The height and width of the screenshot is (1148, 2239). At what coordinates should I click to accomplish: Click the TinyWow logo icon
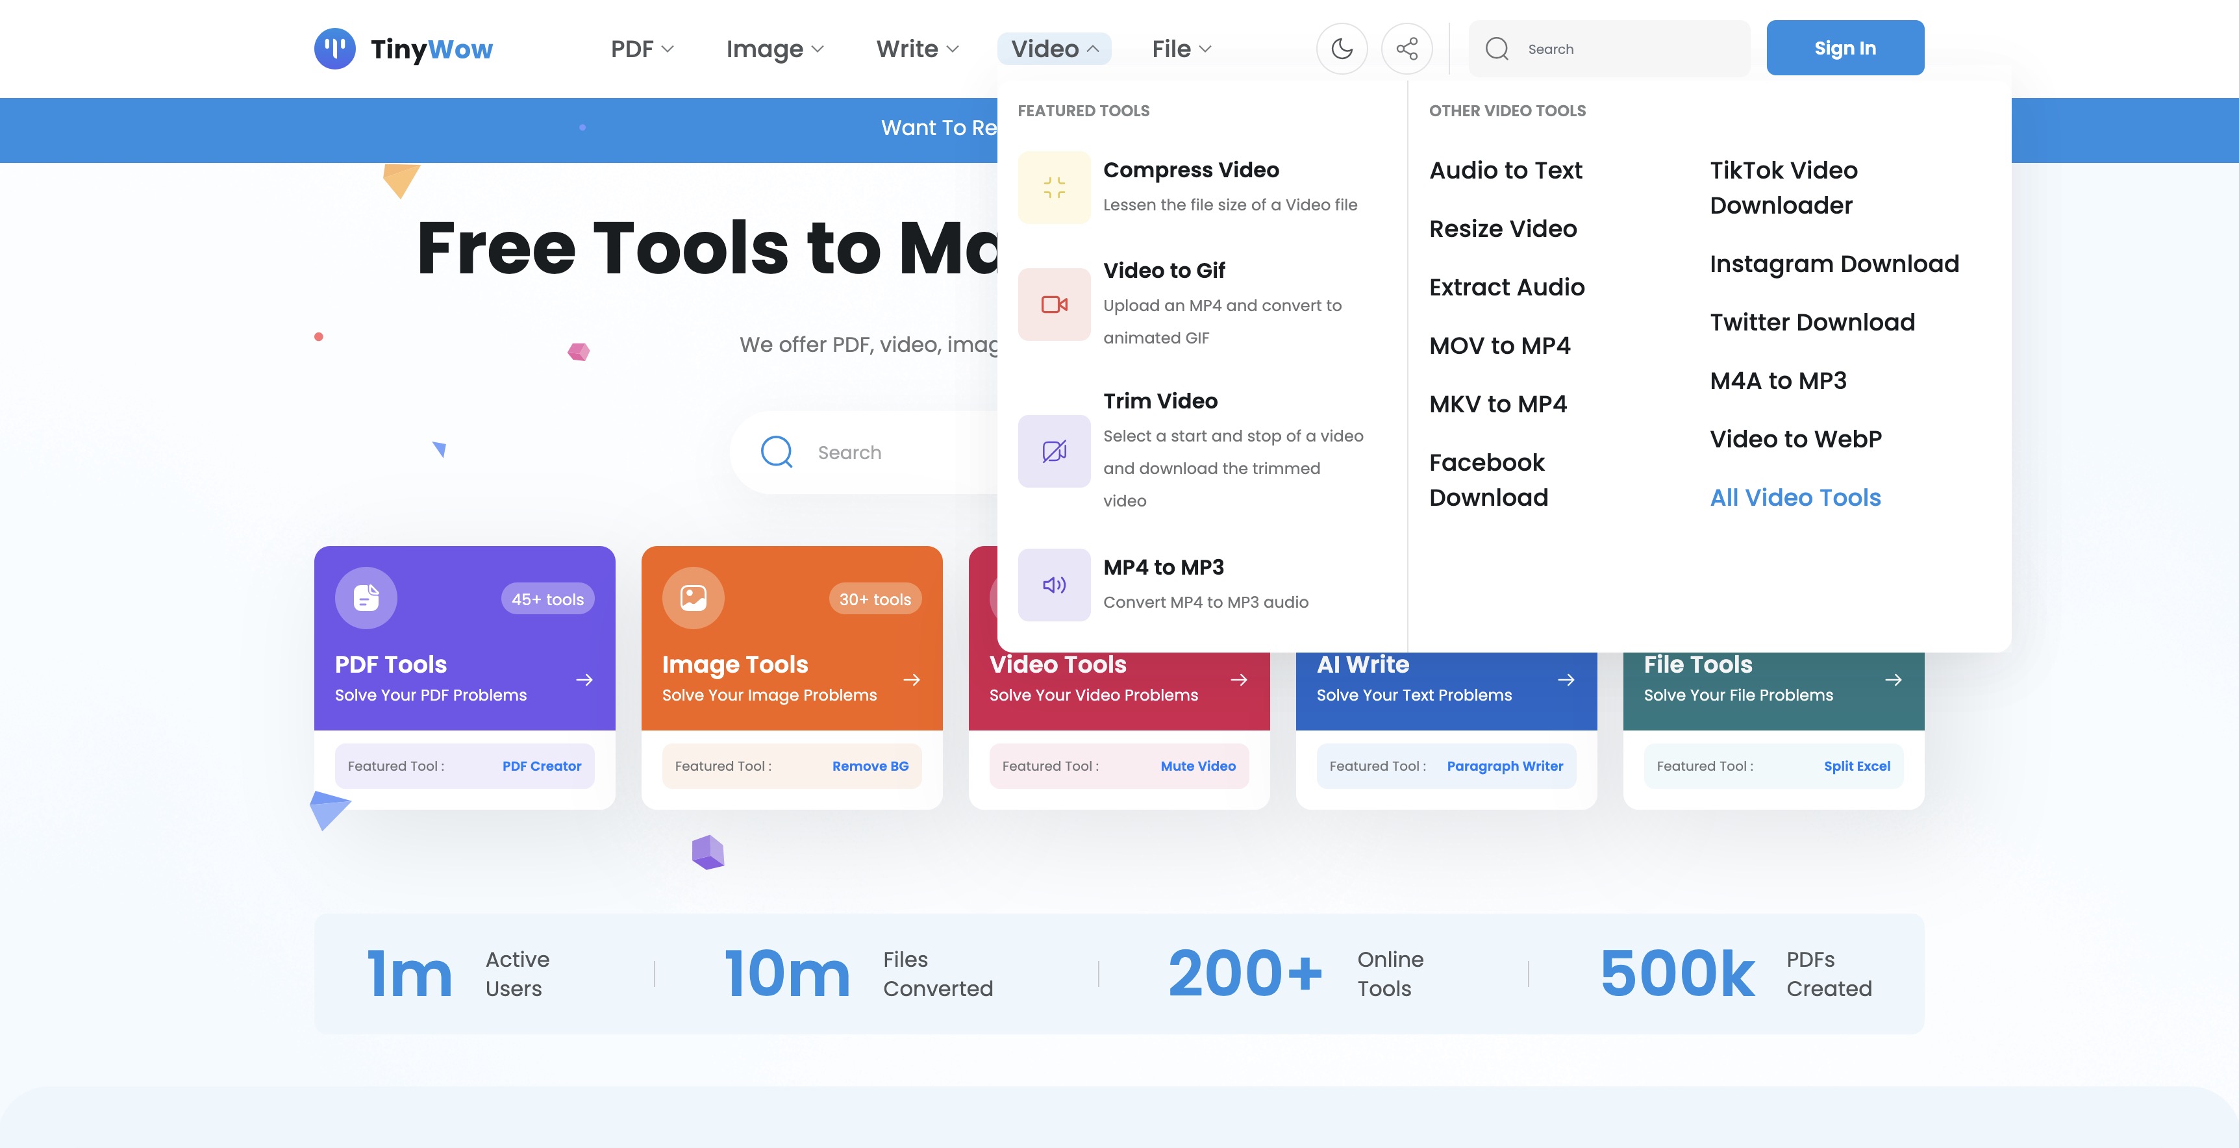point(334,49)
